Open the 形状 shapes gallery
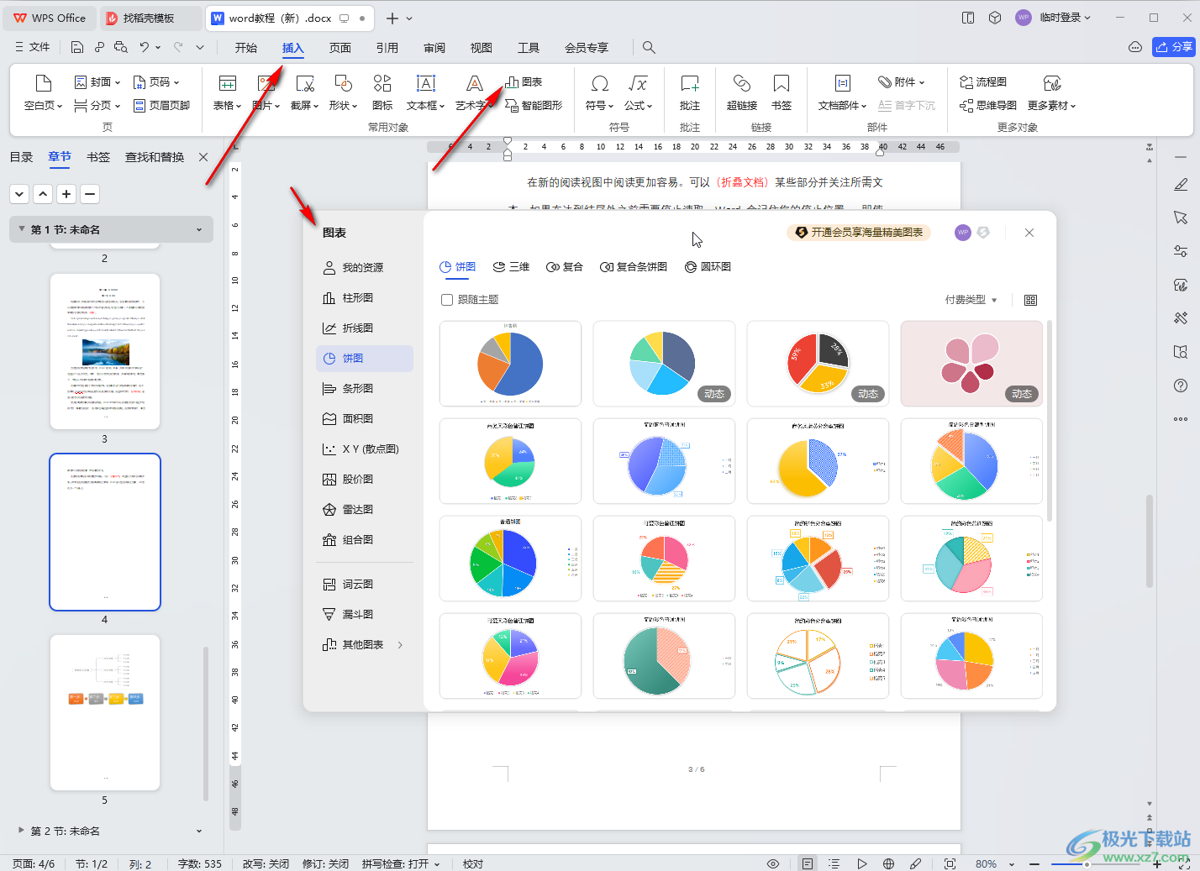Screen dimensions: 1200x871 click(343, 92)
